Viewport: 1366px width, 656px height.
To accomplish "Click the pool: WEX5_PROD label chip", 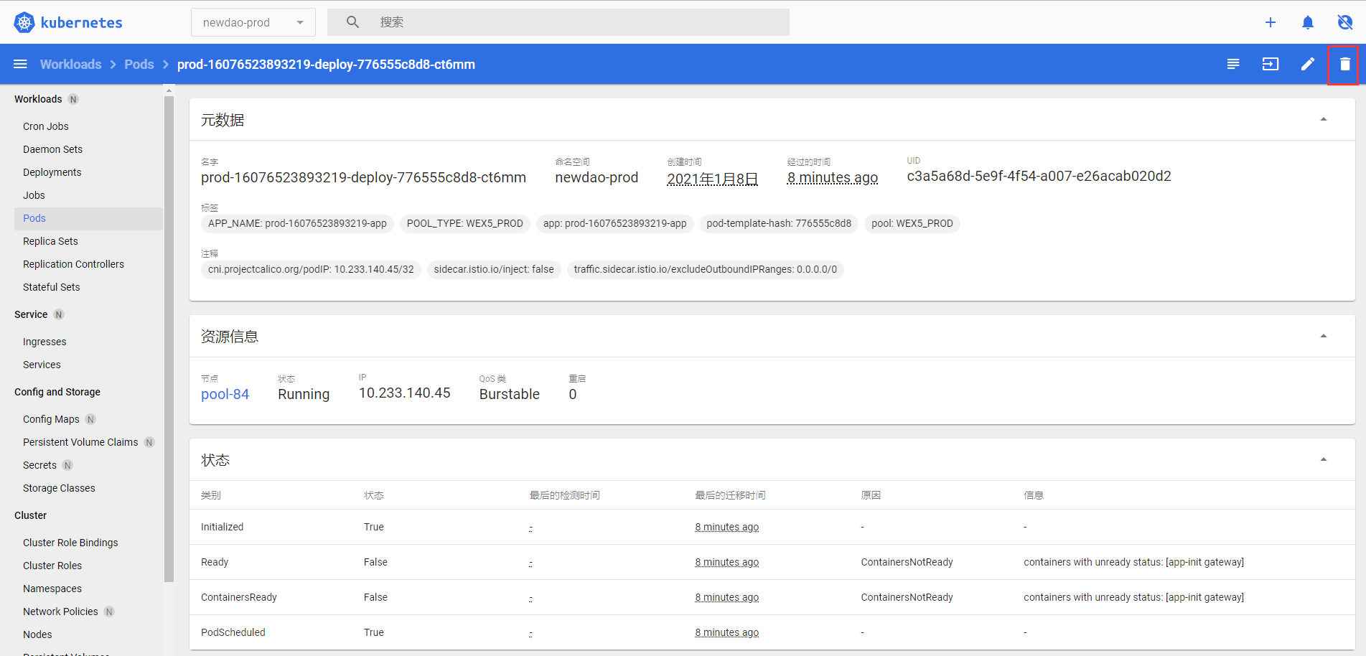I will [912, 223].
